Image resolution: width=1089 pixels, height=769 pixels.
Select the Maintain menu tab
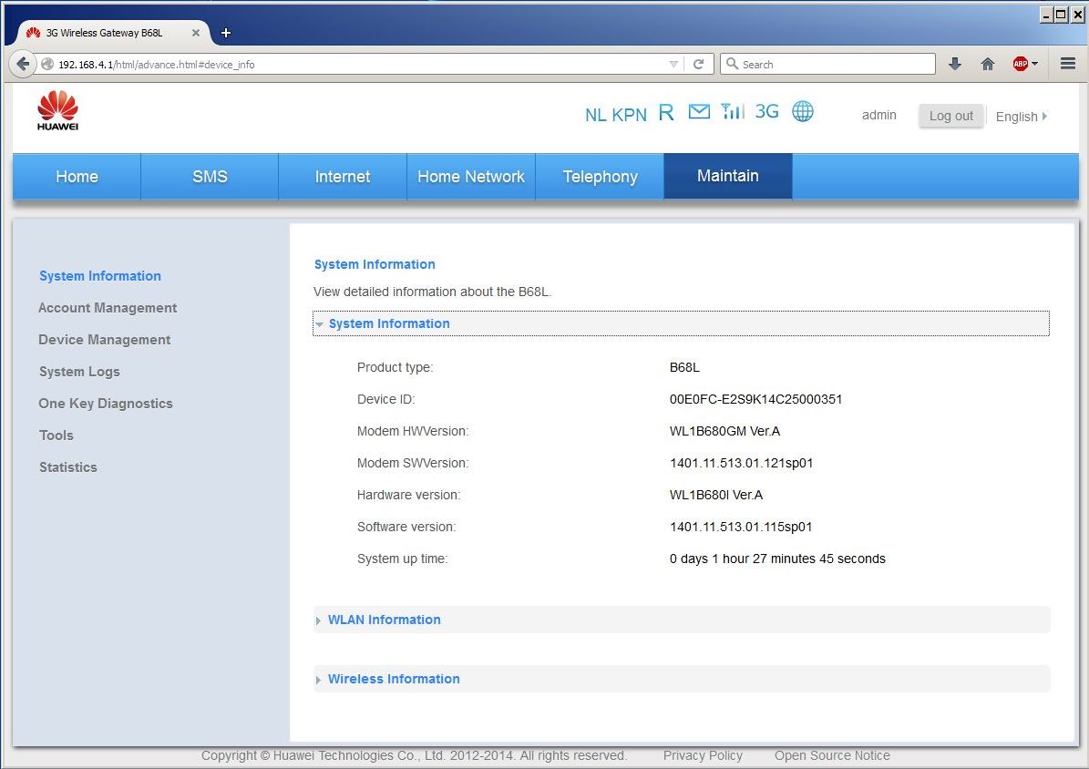pos(728,176)
